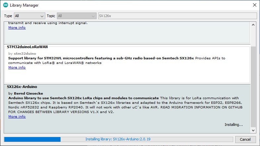Image resolution: width=260 pixels, height=146 pixels.
Task: Click author name Bernd Giesecke
Action: click(x=28, y=94)
